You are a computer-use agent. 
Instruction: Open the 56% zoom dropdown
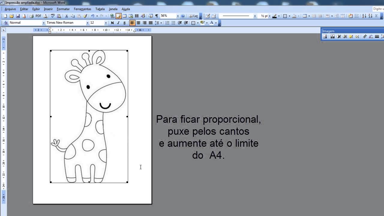[x=178, y=16]
